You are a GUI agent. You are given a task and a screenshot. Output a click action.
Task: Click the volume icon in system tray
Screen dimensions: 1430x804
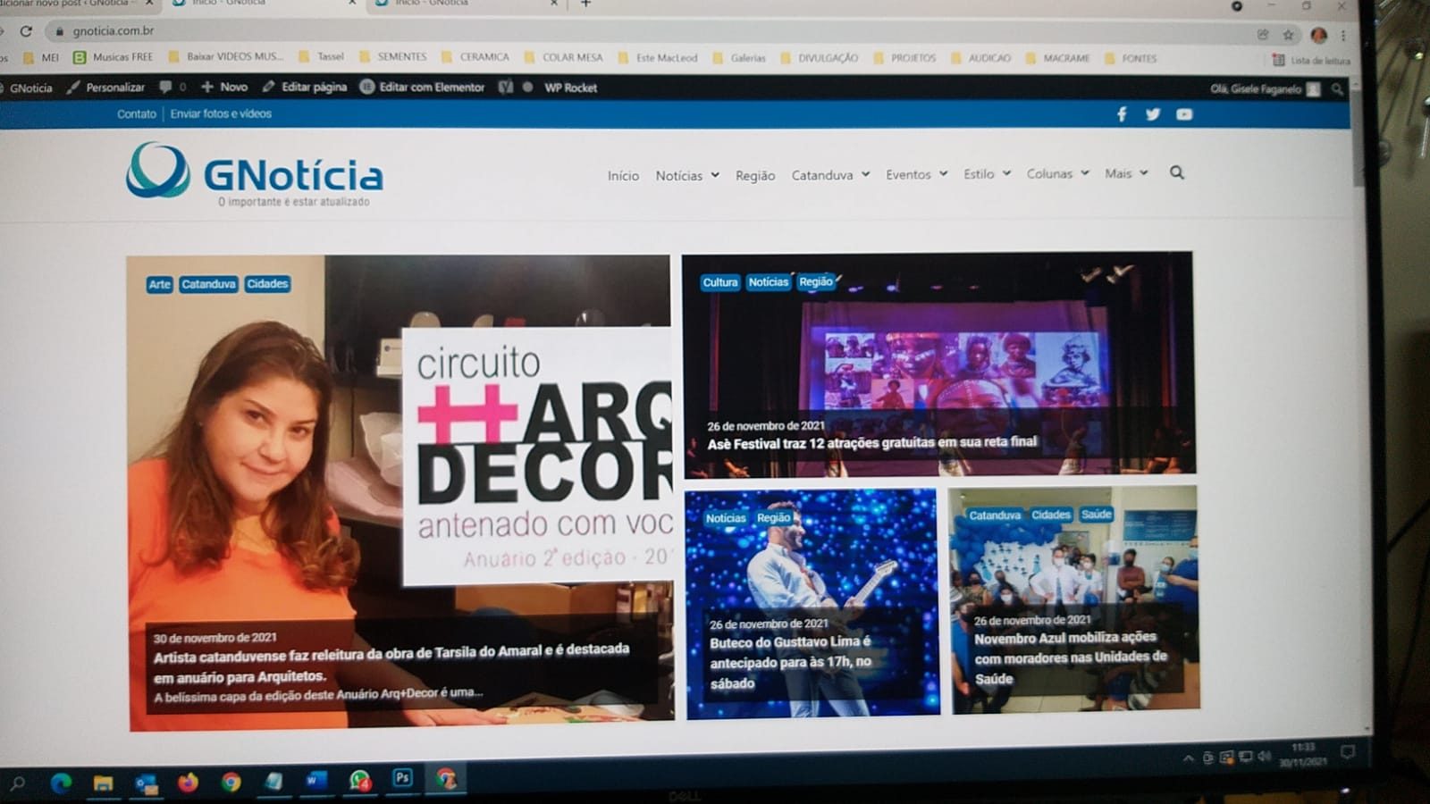(x=1264, y=757)
